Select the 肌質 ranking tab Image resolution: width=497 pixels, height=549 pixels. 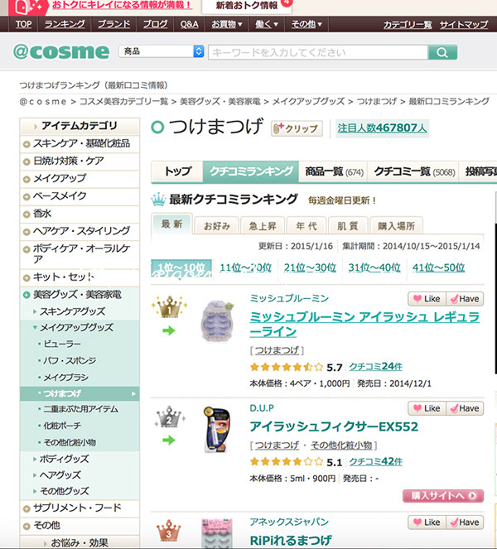click(347, 226)
